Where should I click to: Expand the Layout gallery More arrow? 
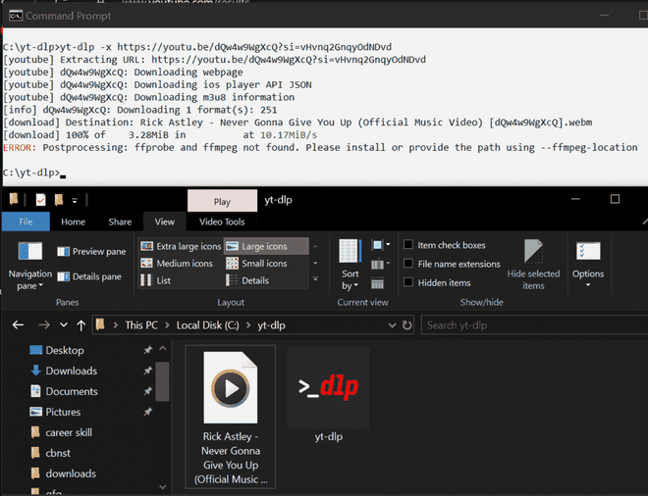315,279
